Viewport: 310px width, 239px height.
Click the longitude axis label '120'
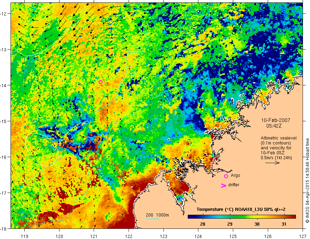tap(59, 236)
